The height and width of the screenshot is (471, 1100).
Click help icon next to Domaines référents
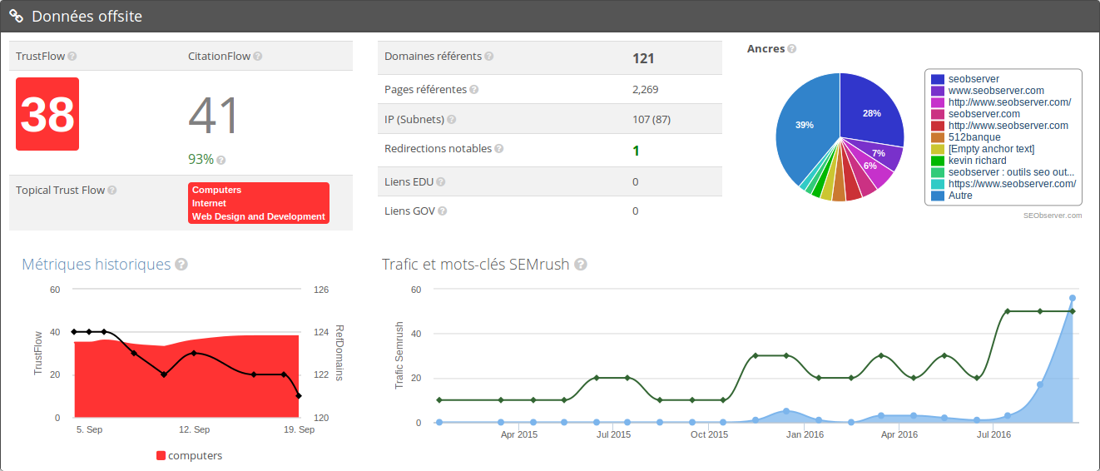click(x=489, y=57)
